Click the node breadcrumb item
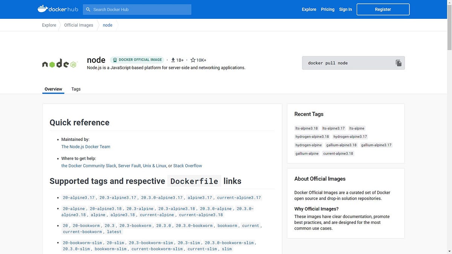 click(x=107, y=25)
